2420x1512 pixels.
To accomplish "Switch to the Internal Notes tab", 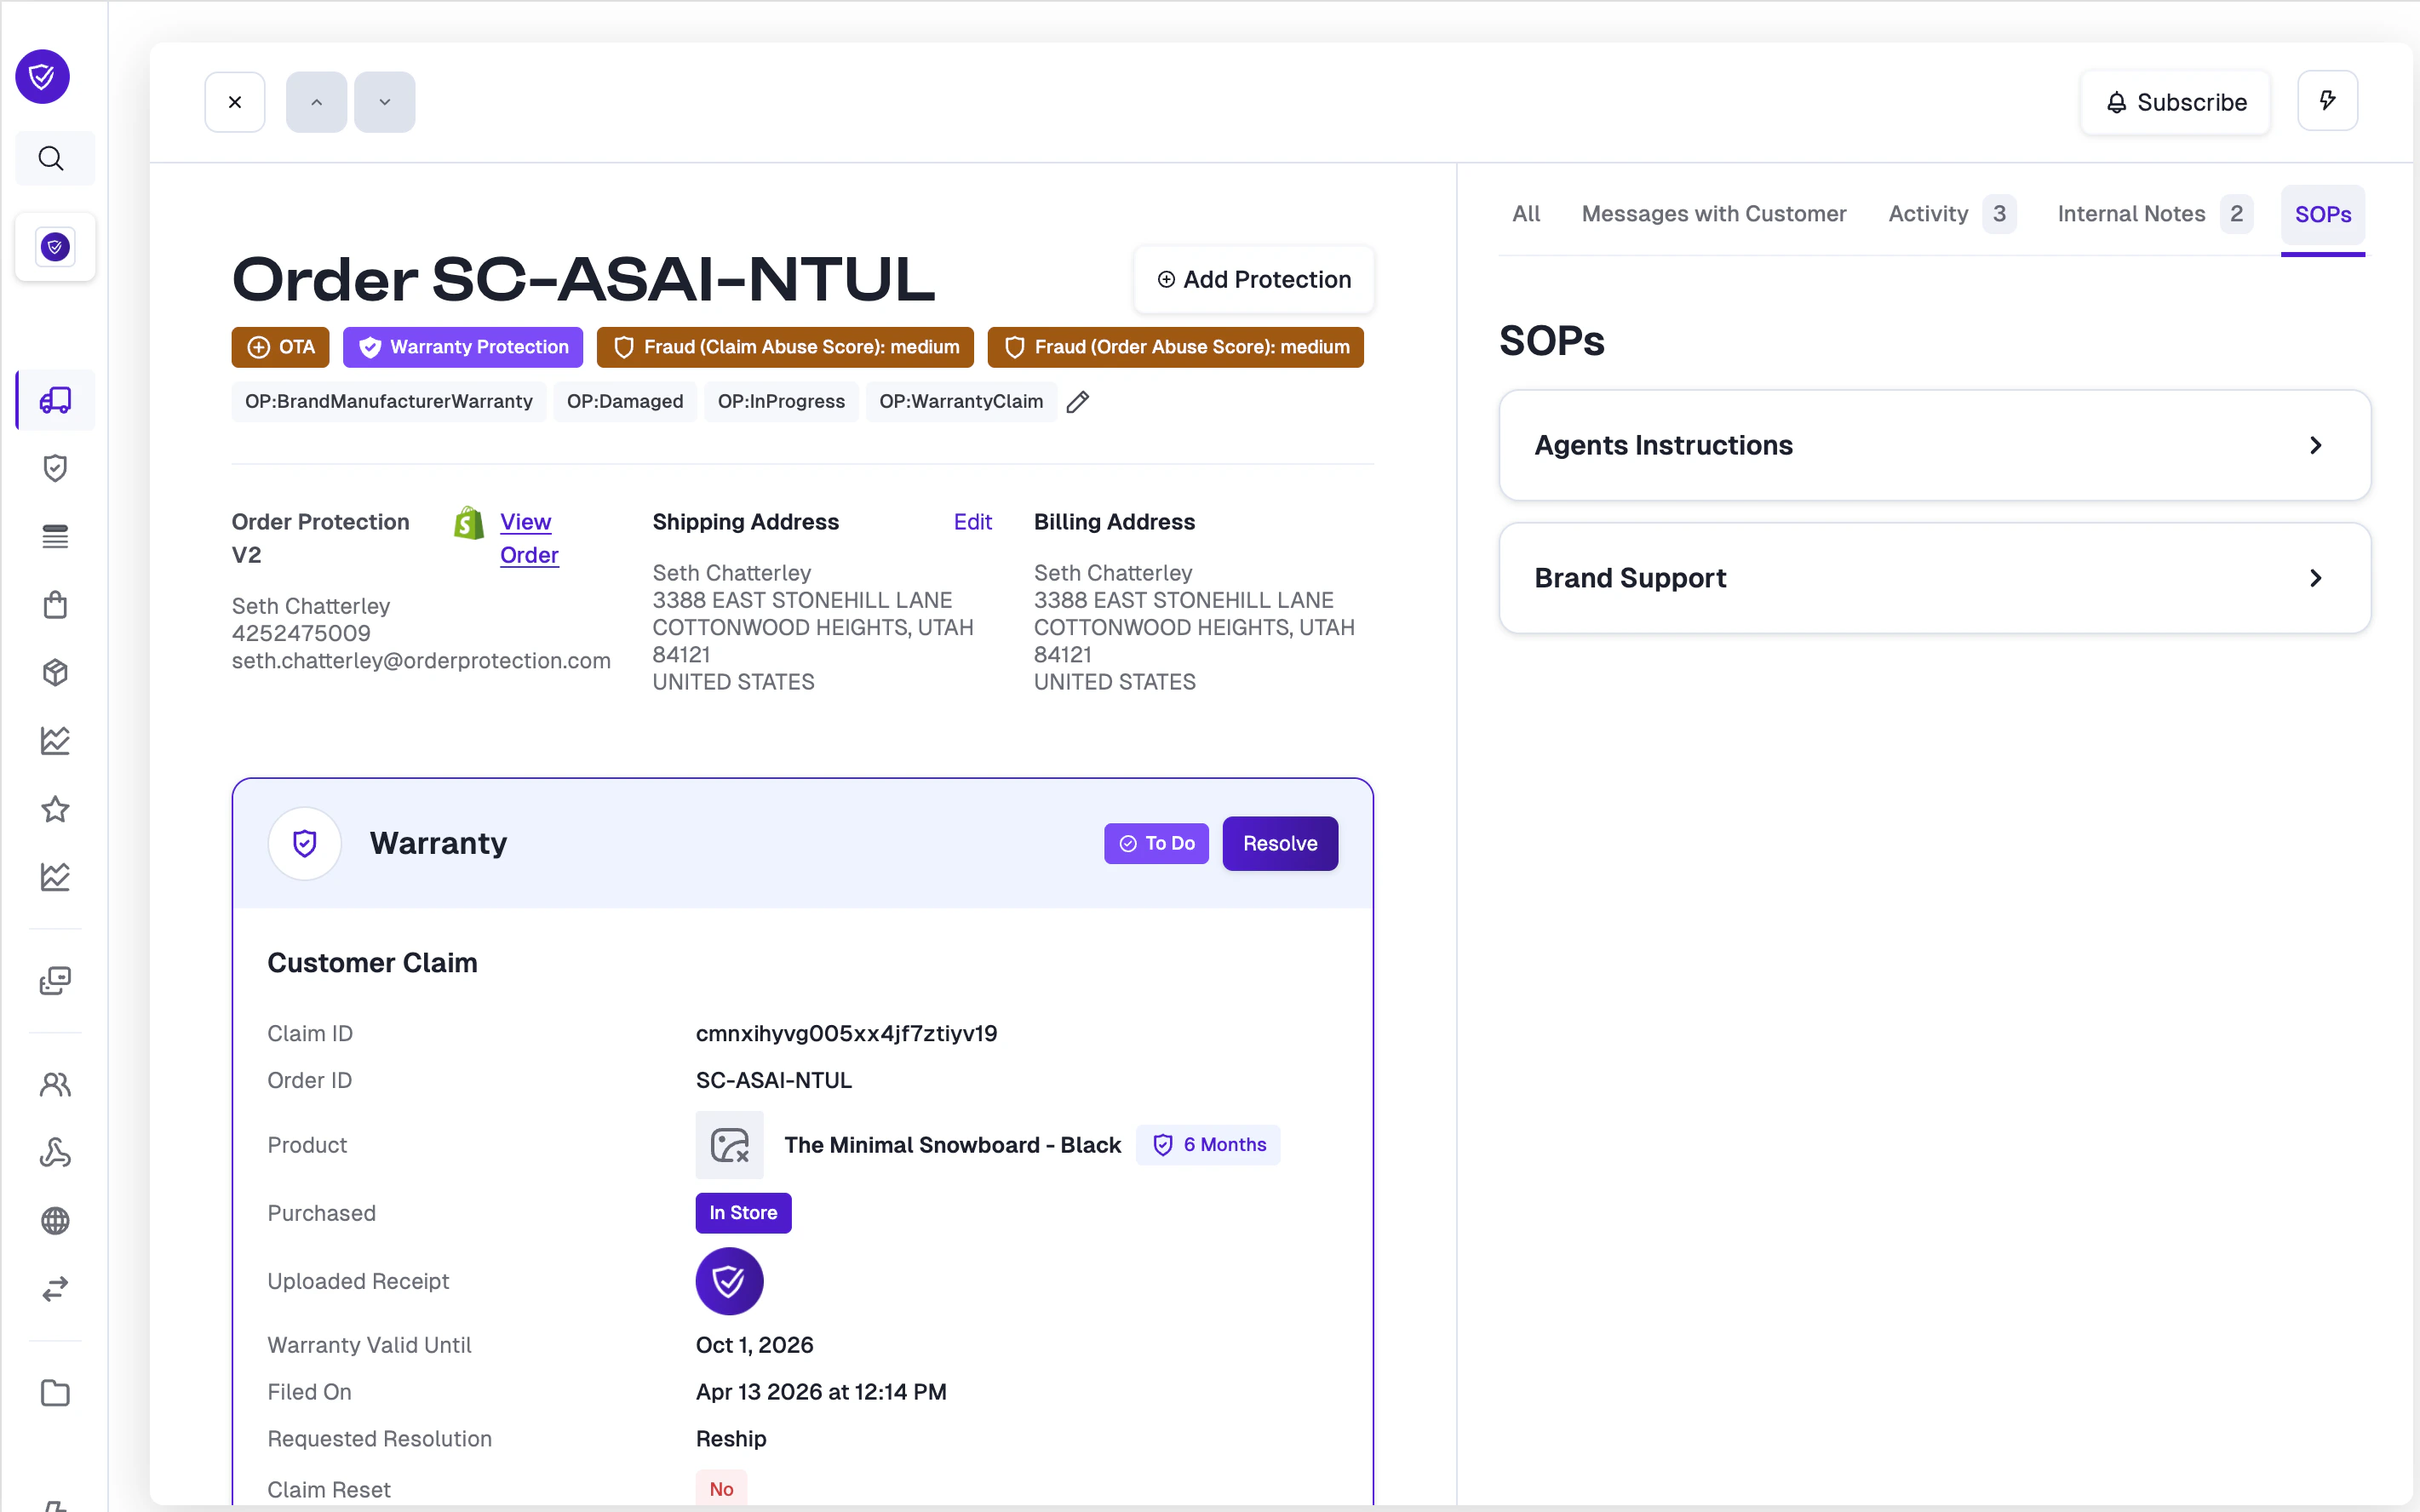I will pyautogui.click(x=2131, y=213).
